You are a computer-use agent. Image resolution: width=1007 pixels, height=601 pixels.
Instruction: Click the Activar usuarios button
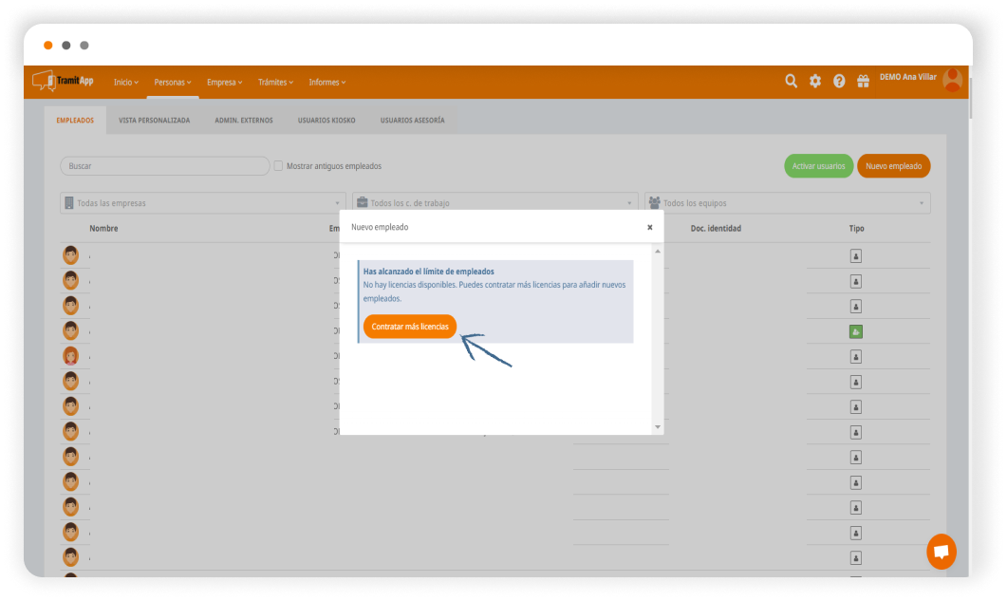point(818,166)
